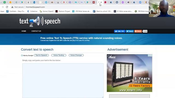Open the Home | OpenX bookmark
175x98 pixels.
(46, 11)
